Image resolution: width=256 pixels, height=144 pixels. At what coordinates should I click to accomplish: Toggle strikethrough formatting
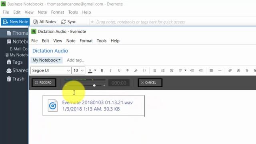click(x=128, y=70)
